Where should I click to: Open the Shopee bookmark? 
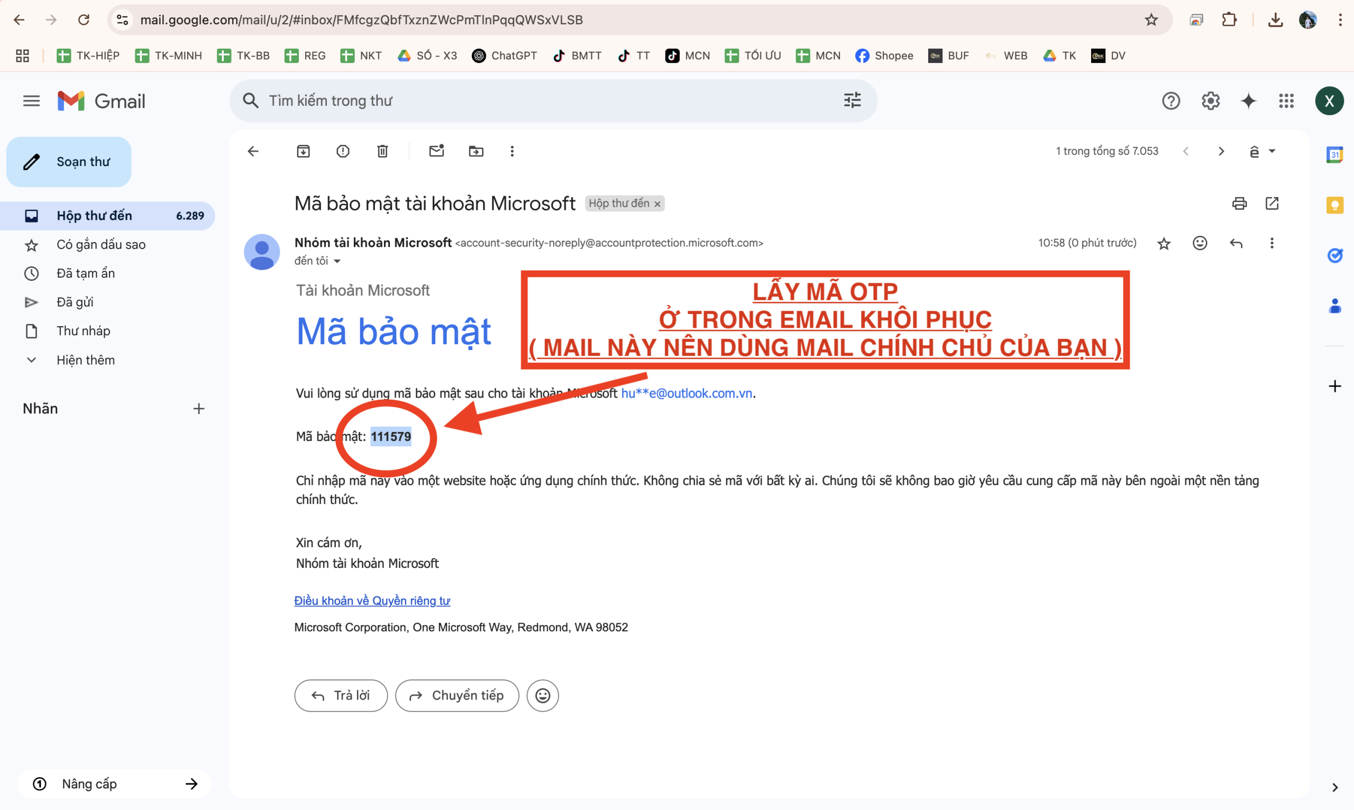(x=884, y=56)
